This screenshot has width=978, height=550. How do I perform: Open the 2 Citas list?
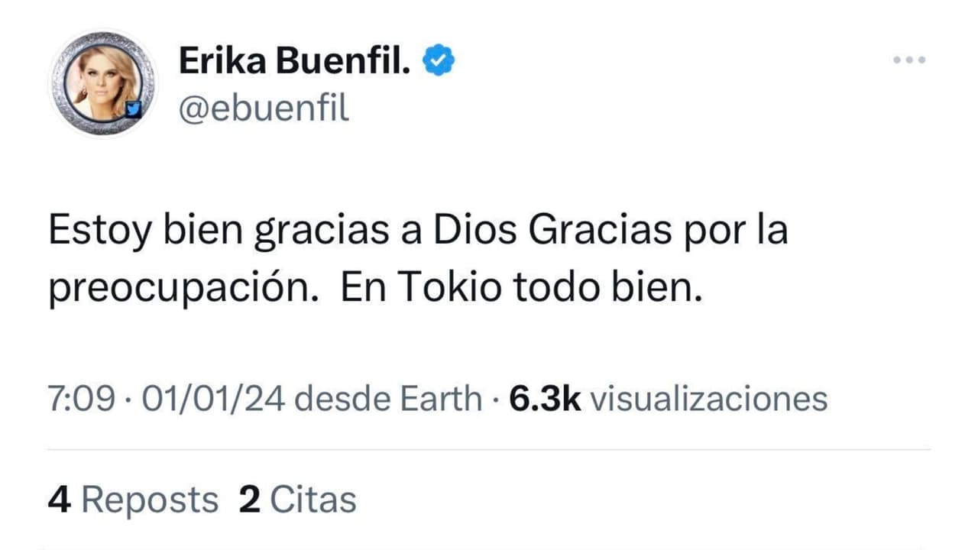coord(295,498)
